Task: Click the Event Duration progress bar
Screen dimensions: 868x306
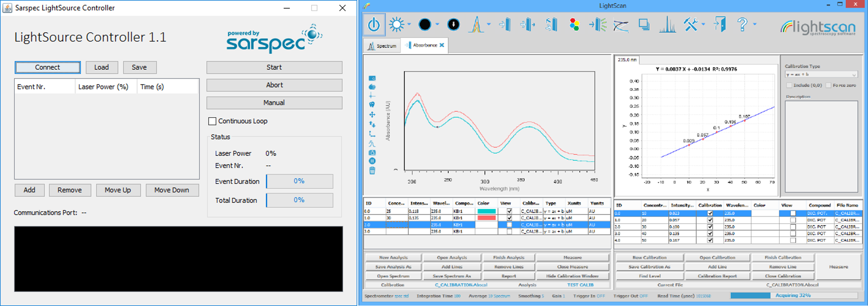Action: [x=299, y=181]
